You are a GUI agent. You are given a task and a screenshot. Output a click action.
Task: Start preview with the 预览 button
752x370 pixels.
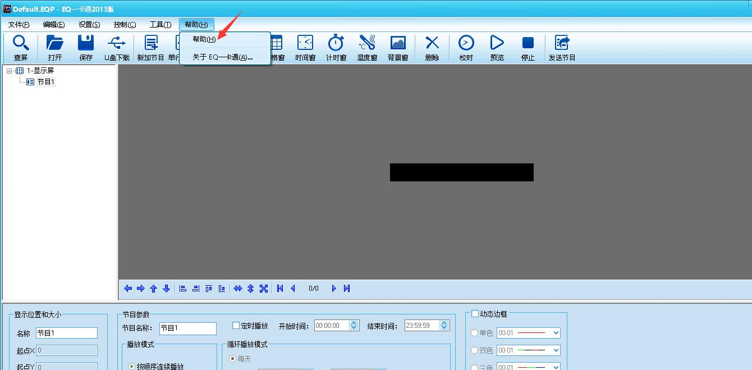497,48
